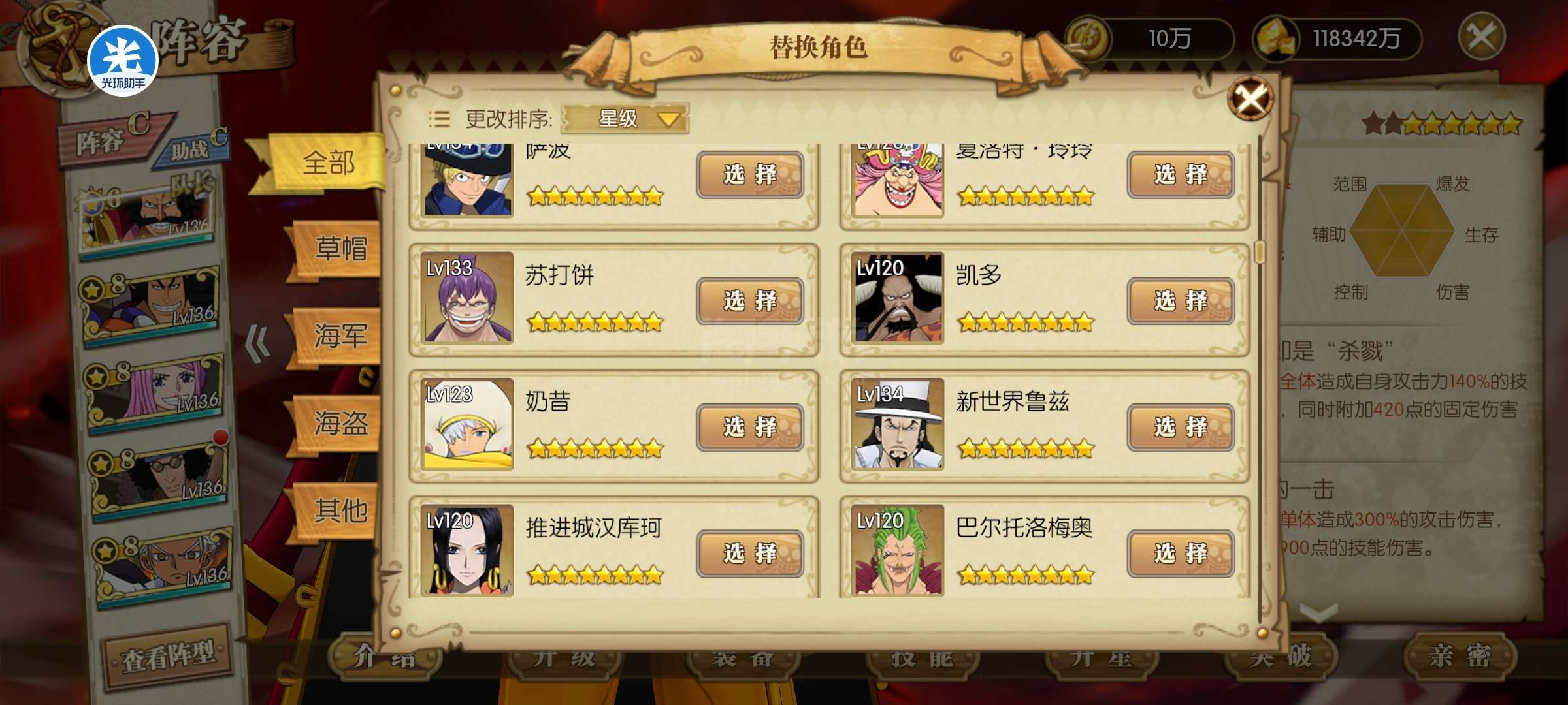Screen dimensions: 1568x705
Task: Click the character list scrollbar handle
Action: pos(1260,252)
